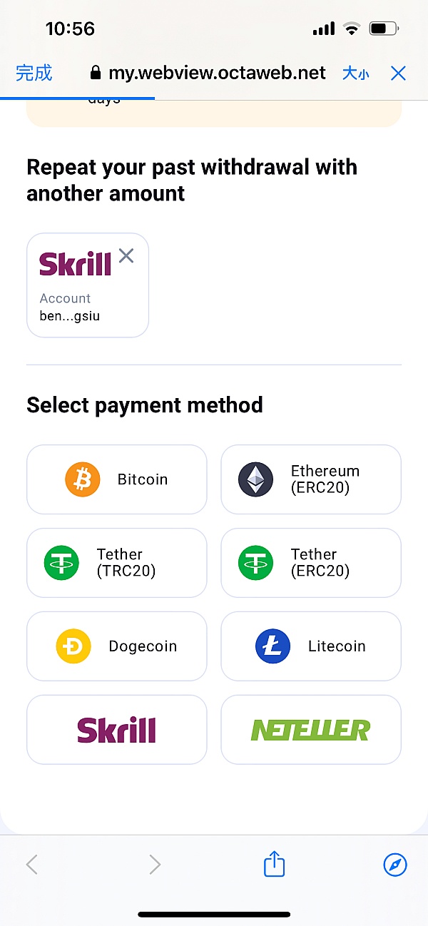Go back using the browser back arrow

(32, 865)
